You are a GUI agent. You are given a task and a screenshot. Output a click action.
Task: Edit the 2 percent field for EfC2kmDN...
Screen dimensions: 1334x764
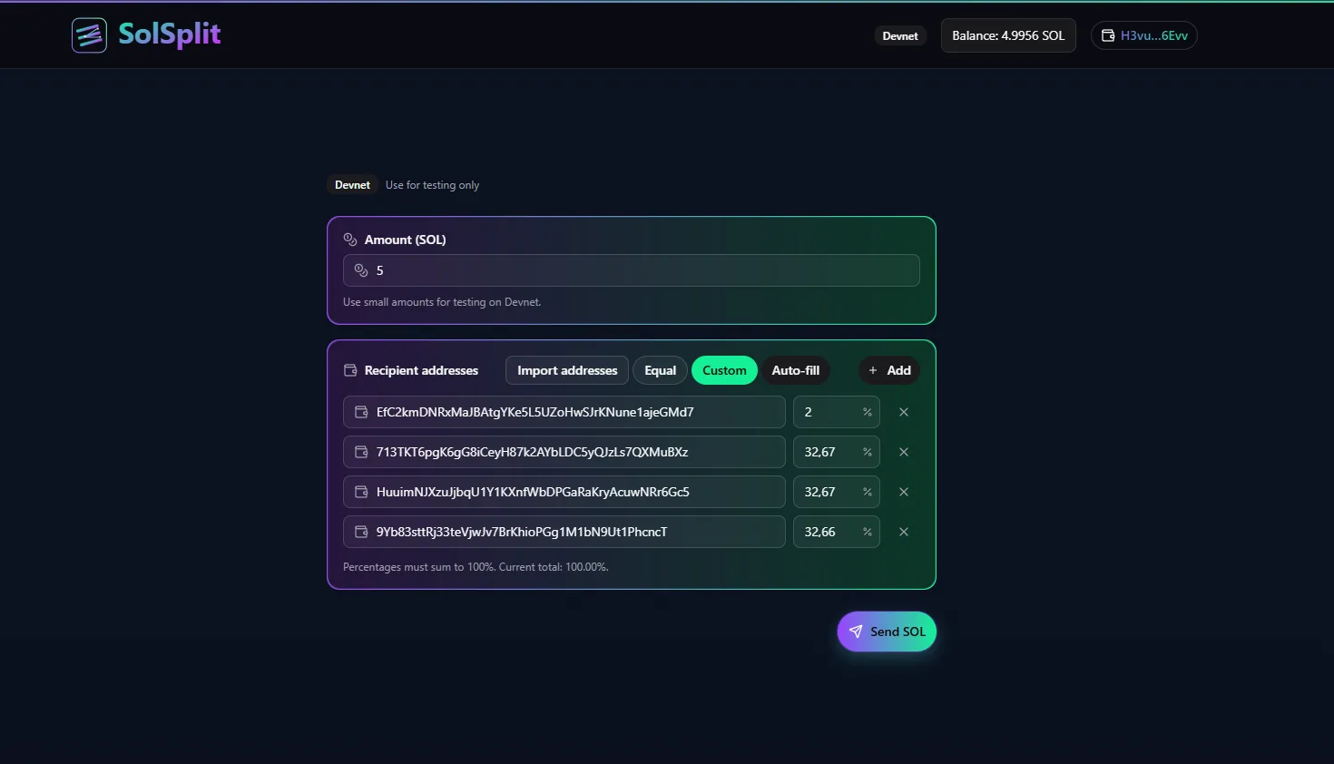point(837,412)
